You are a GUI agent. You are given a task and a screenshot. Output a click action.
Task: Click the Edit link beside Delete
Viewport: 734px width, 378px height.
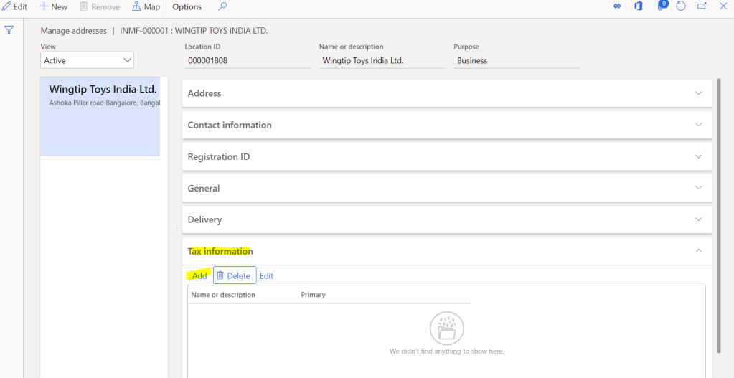(x=266, y=276)
